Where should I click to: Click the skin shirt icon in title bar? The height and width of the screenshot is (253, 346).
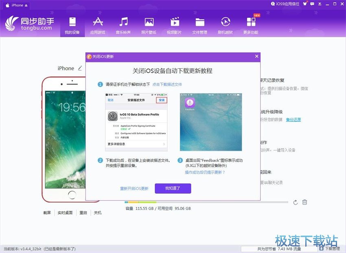click(x=305, y=4)
